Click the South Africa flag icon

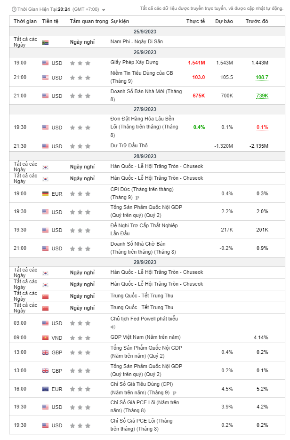click(x=45, y=42)
